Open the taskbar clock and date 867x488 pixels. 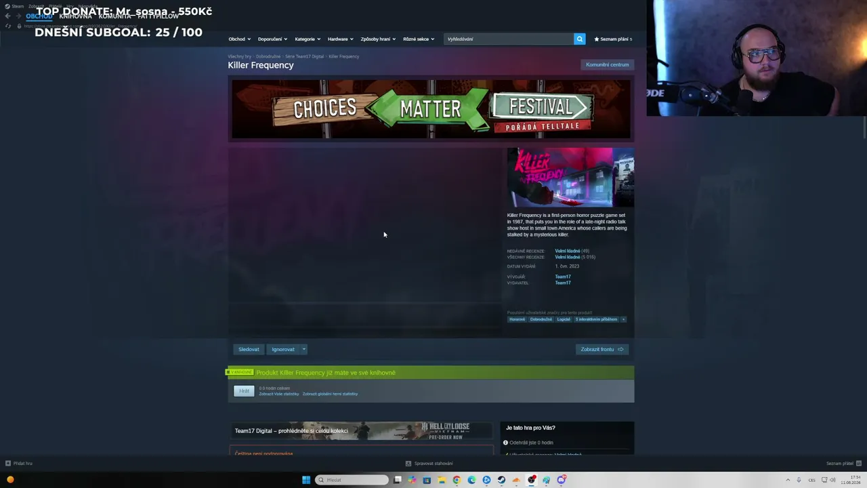coord(851,480)
